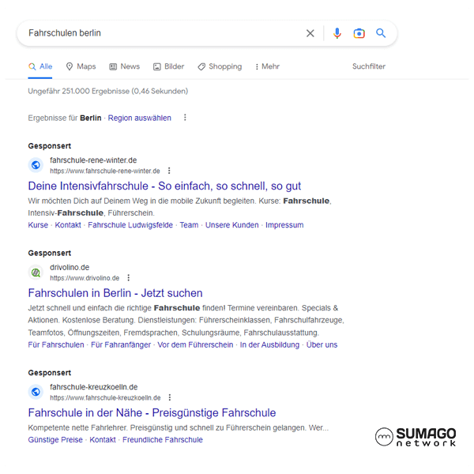Viewport: 474px width, 474px height.
Task: Open 'Deine Intensivfahrschule - So einfach, so schnell, so gut' result
Action: (x=164, y=186)
